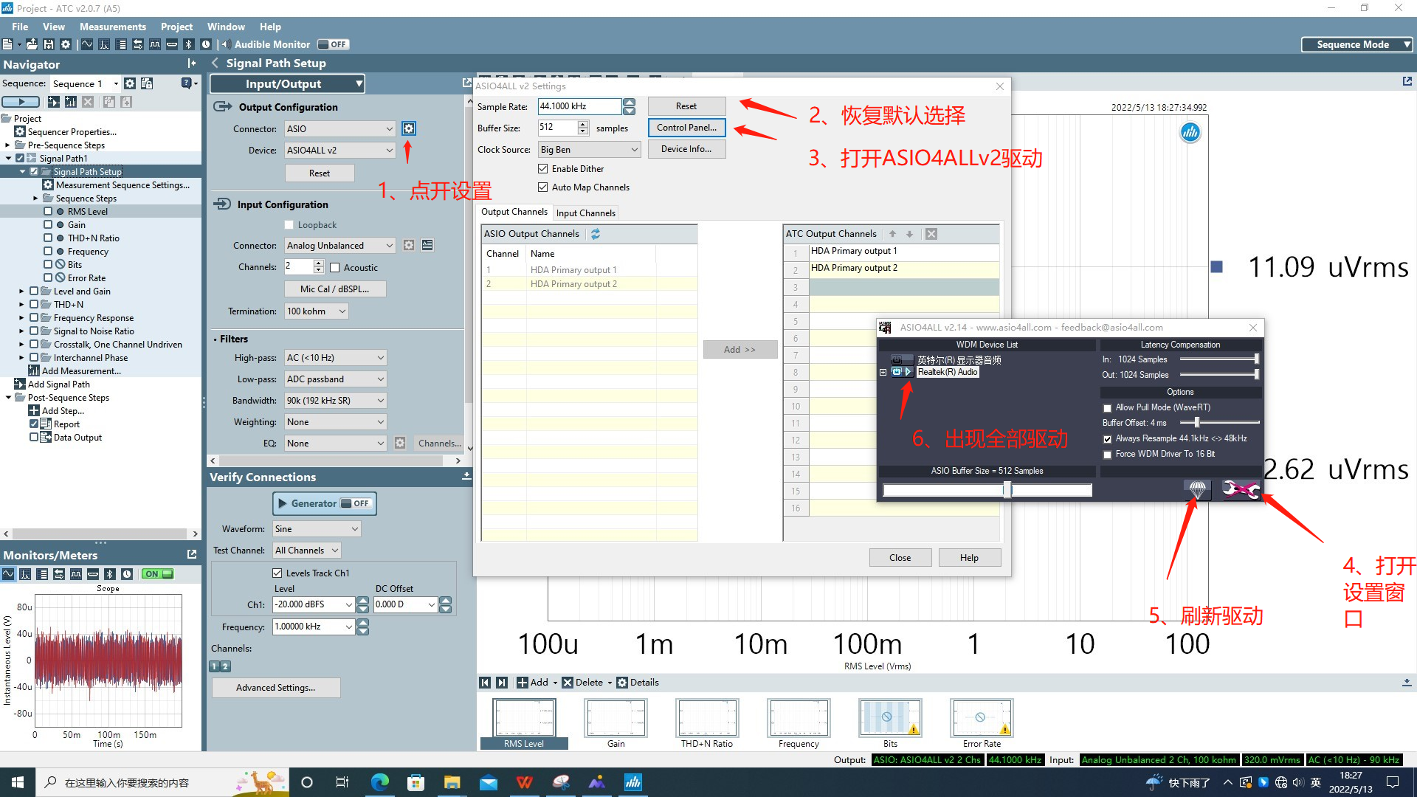Open the output Connector ASIO dropdown

tap(340, 128)
